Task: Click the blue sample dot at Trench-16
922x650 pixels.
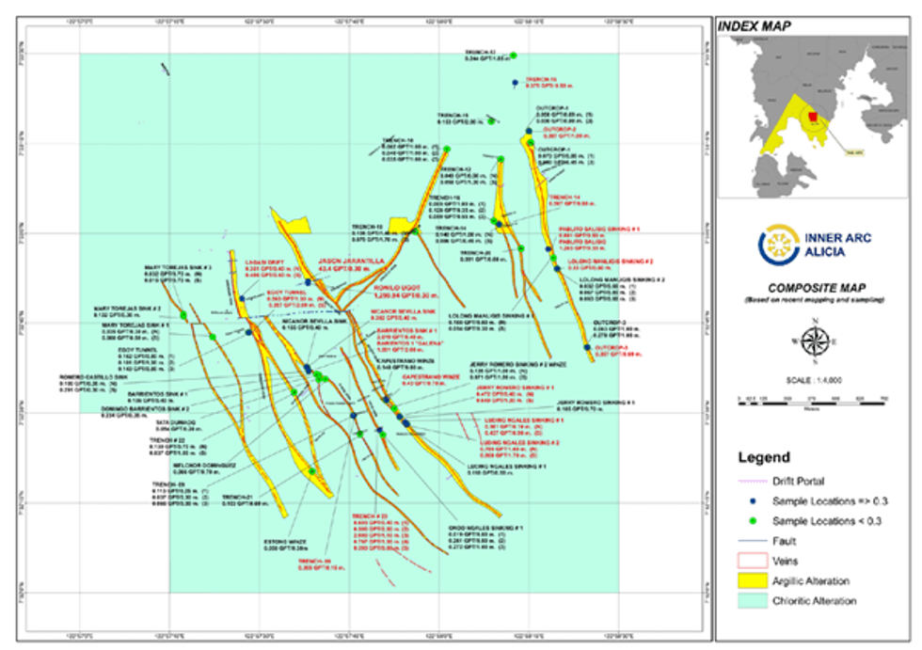Action: pyautogui.click(x=515, y=83)
